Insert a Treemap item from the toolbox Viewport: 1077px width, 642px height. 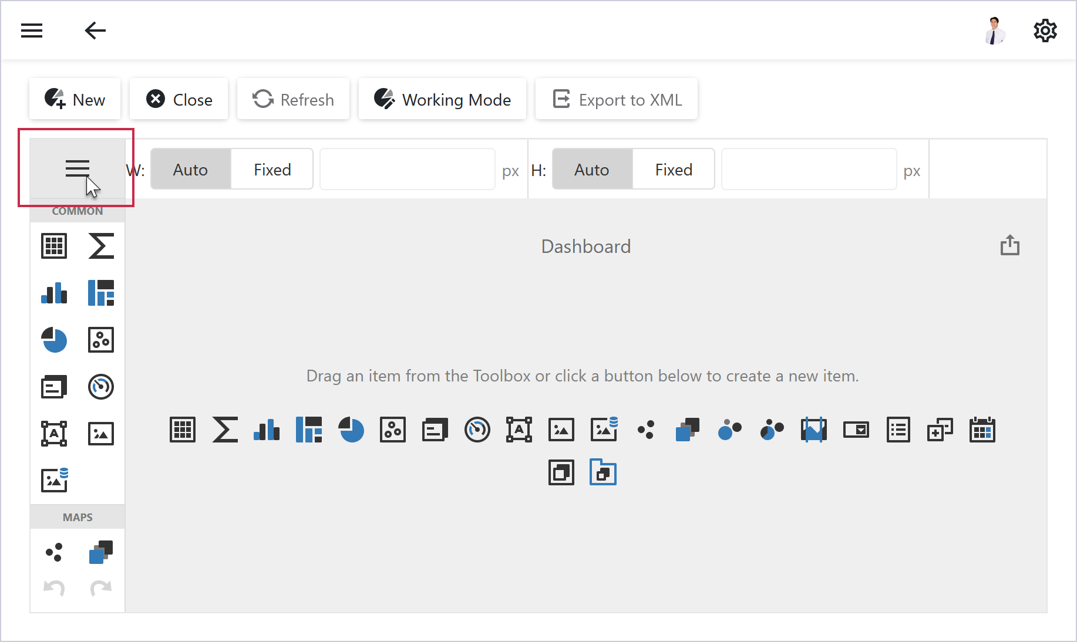pos(101,293)
